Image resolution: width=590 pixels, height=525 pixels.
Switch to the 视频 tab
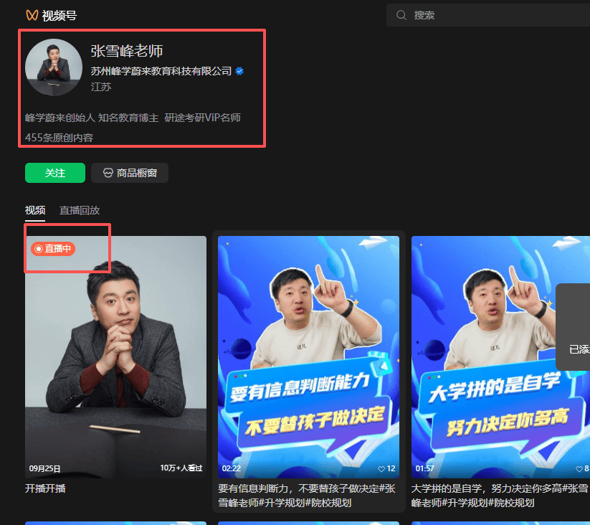35,210
